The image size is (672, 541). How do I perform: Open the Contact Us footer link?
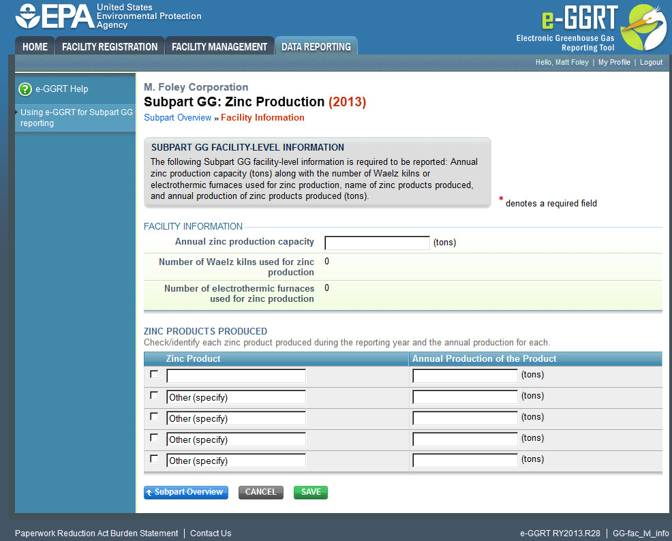pyautogui.click(x=211, y=534)
